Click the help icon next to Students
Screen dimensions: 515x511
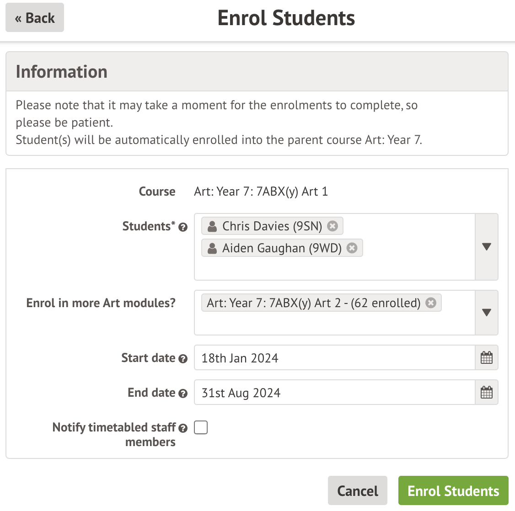click(x=183, y=227)
